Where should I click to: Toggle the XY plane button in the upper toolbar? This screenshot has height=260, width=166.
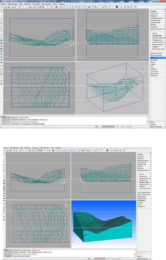[125, 7]
